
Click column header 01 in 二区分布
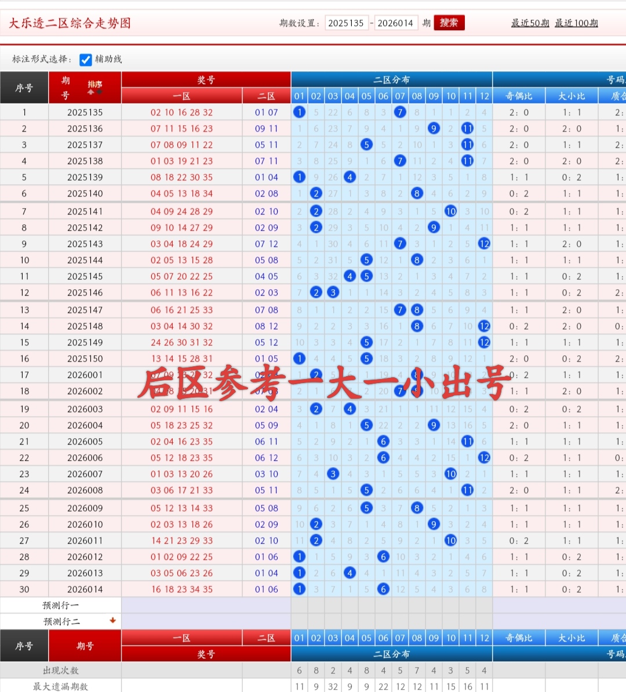(x=299, y=96)
